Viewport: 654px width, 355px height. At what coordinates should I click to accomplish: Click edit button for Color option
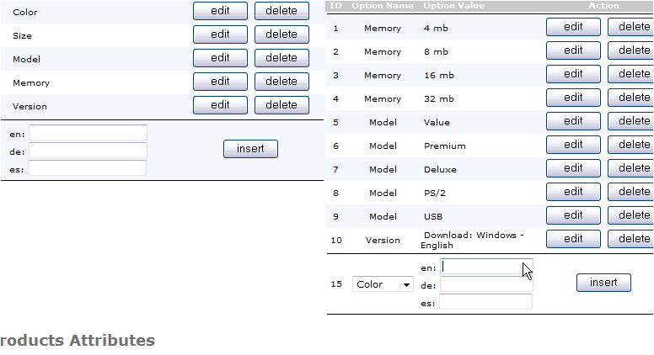(x=220, y=11)
